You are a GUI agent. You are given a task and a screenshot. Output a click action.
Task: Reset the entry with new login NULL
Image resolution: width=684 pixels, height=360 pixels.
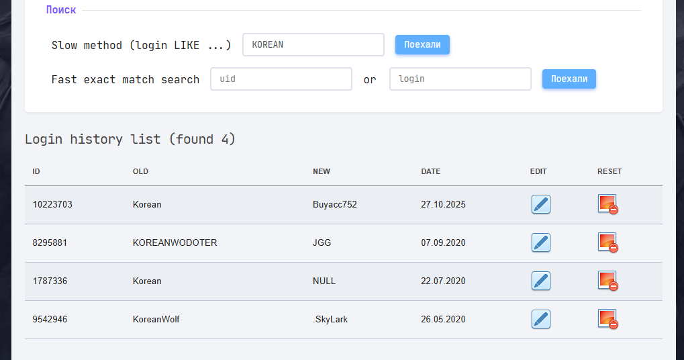pos(607,281)
